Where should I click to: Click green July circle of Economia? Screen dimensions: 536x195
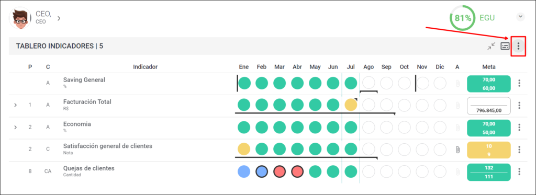(x=351, y=128)
